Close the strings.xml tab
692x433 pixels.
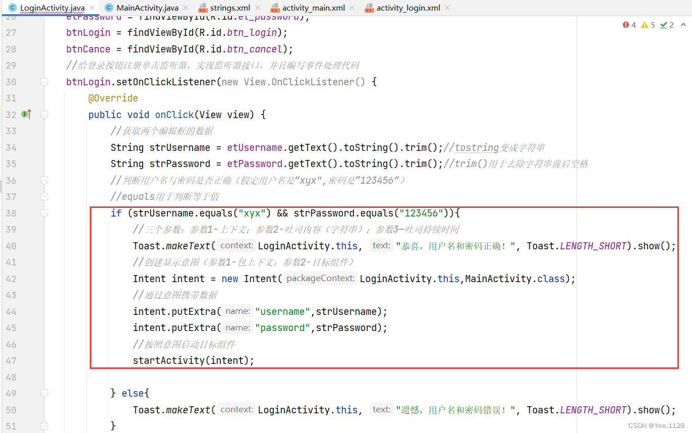pyautogui.click(x=258, y=8)
